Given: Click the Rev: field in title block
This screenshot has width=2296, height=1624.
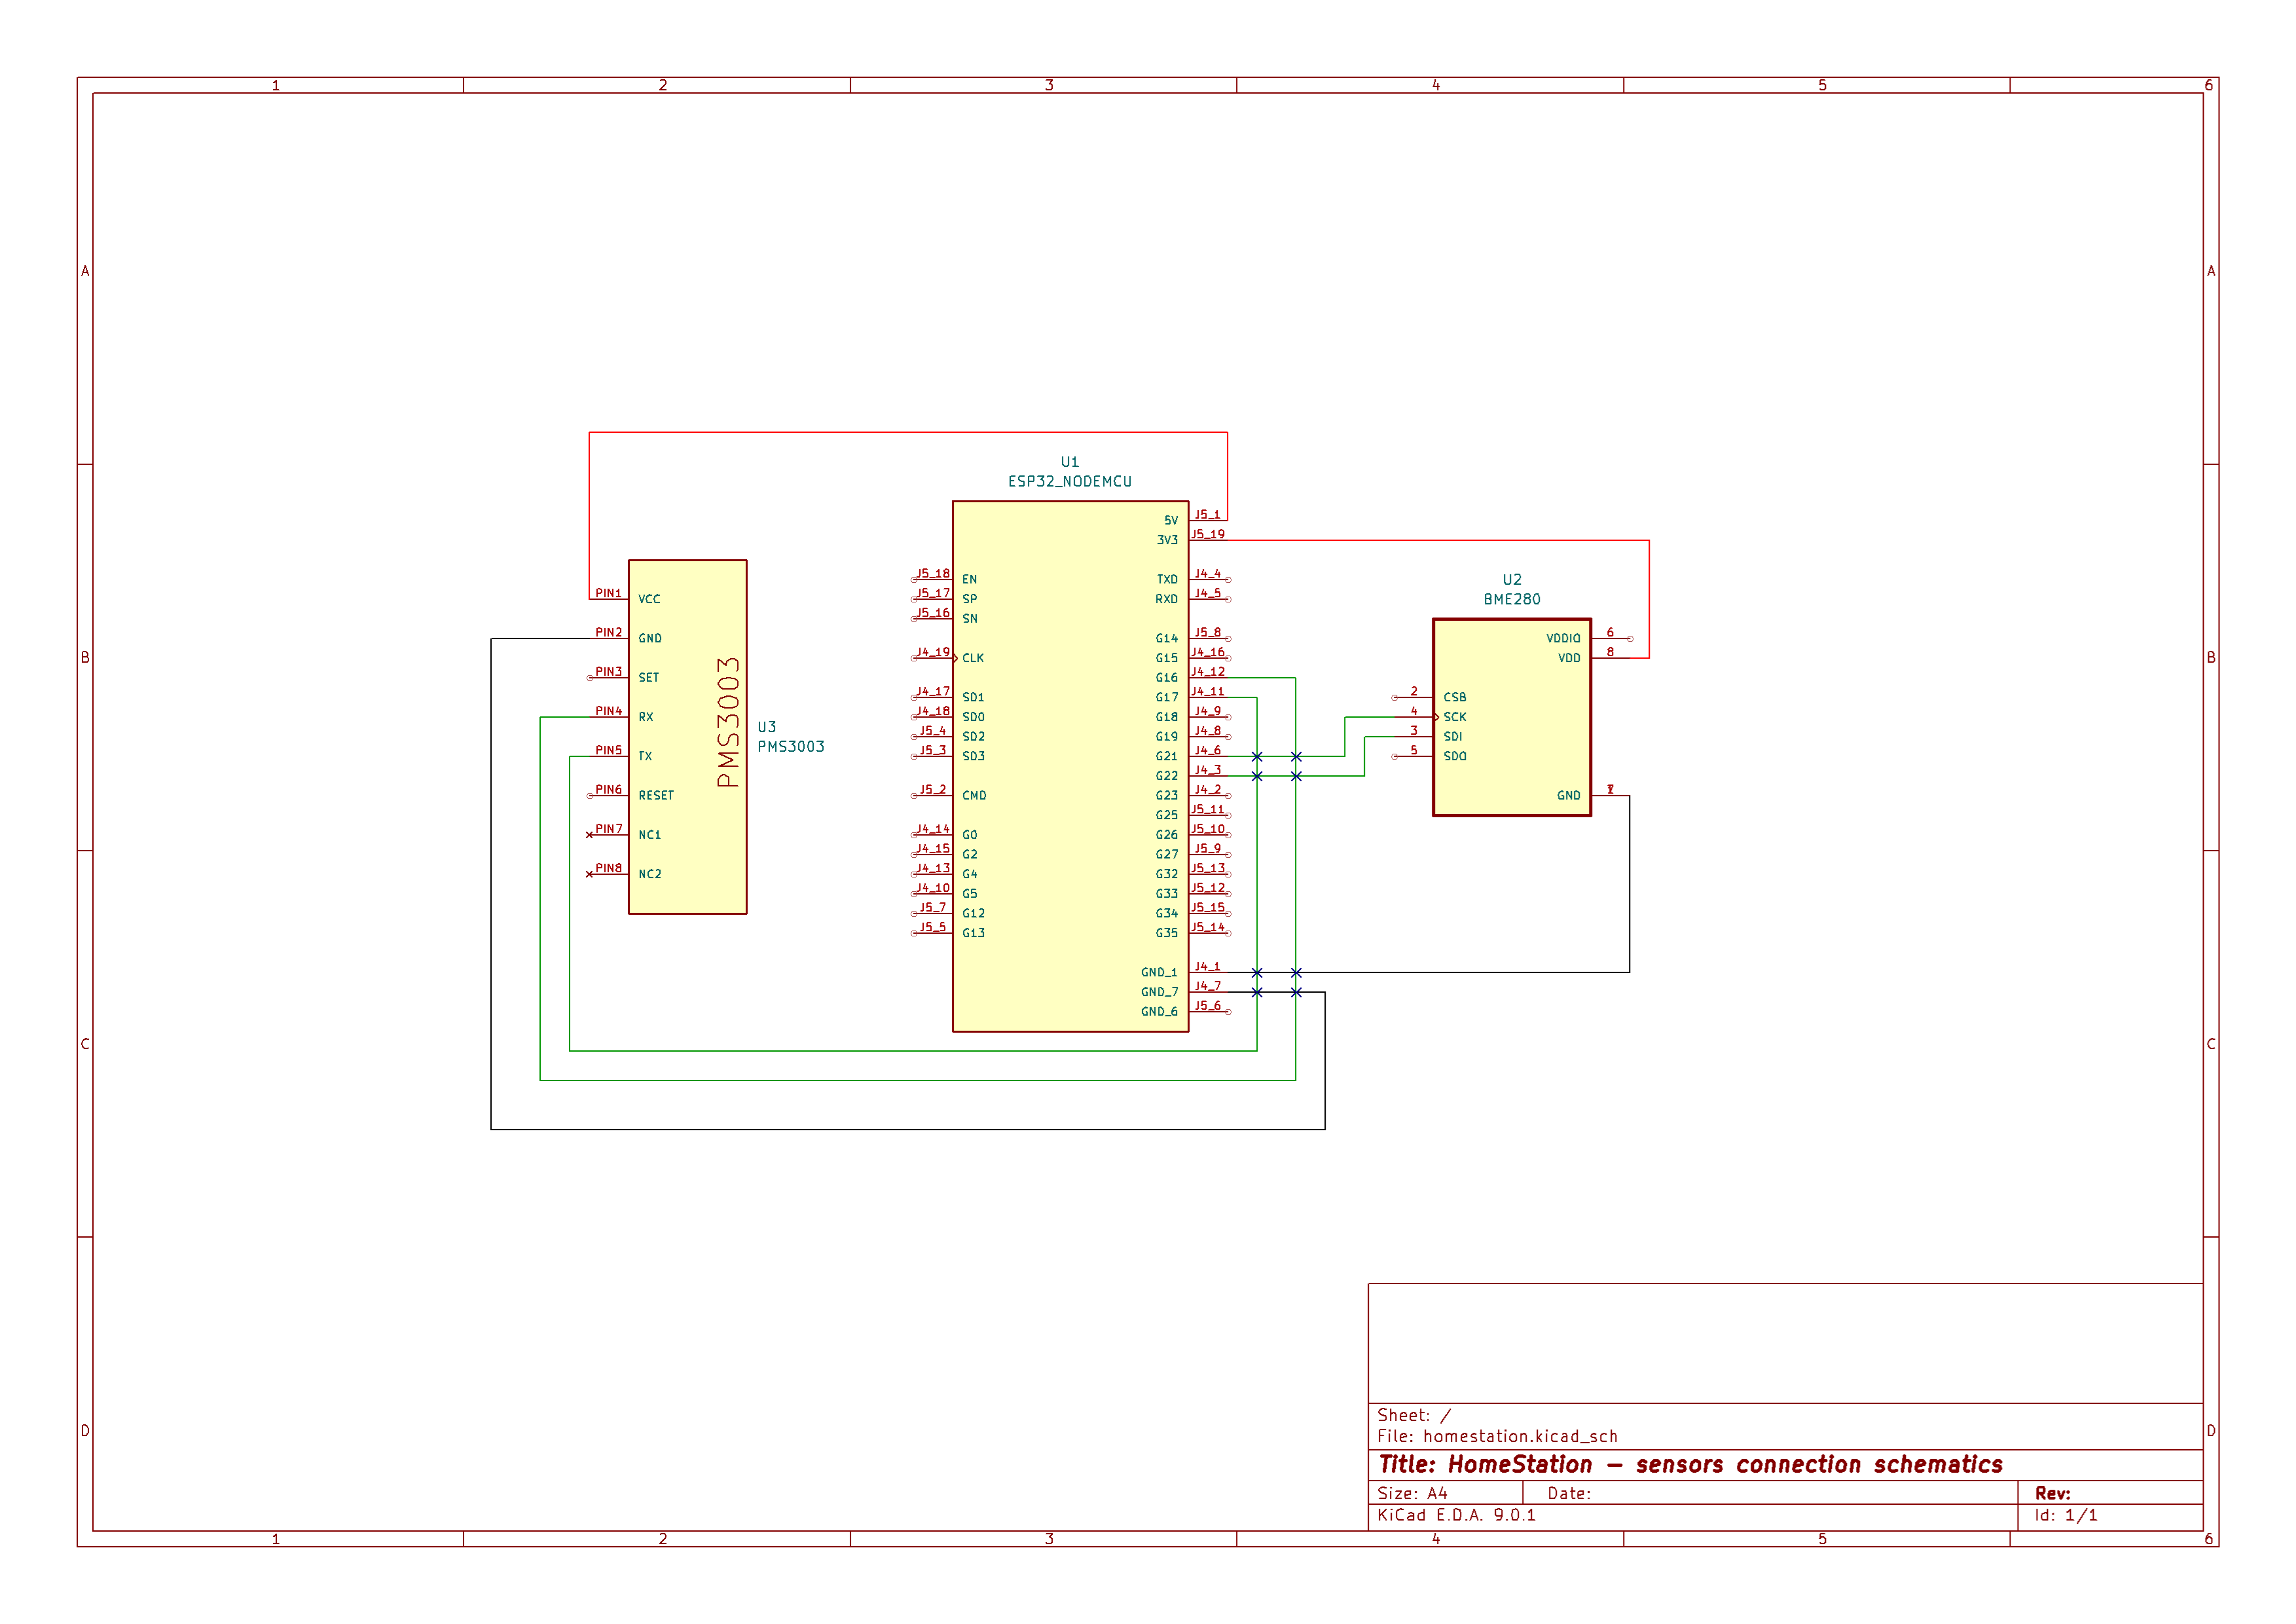Looking at the screenshot, I should click(x=2052, y=1492).
